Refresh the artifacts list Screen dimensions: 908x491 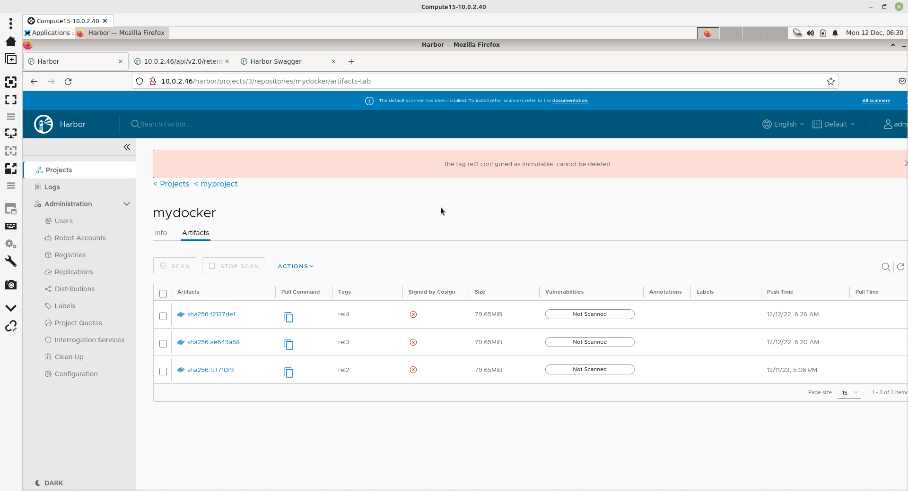[900, 267]
